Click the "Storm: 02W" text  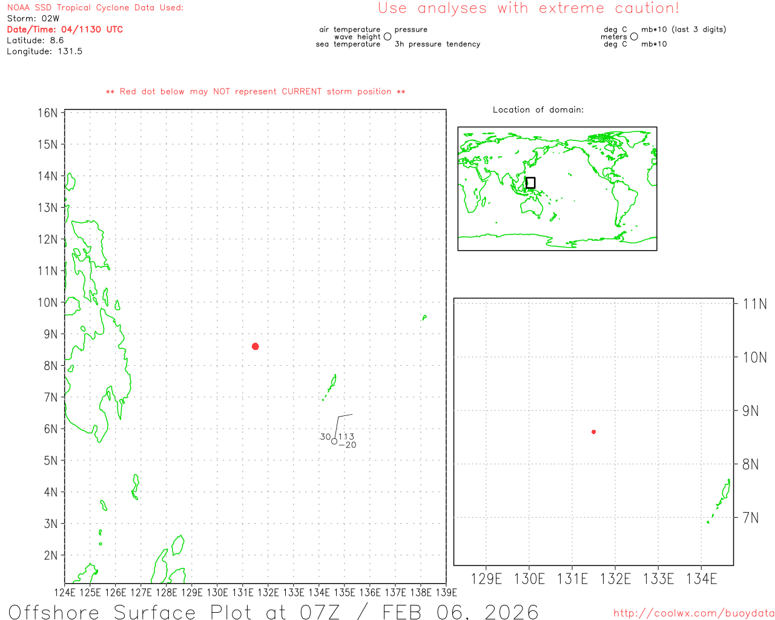pos(33,19)
